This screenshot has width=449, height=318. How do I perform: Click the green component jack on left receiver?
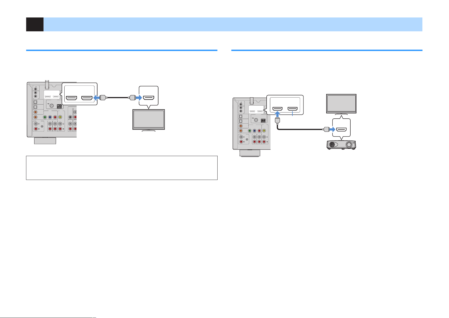[x=44, y=117]
